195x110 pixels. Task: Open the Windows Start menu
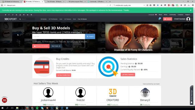[2, 108]
